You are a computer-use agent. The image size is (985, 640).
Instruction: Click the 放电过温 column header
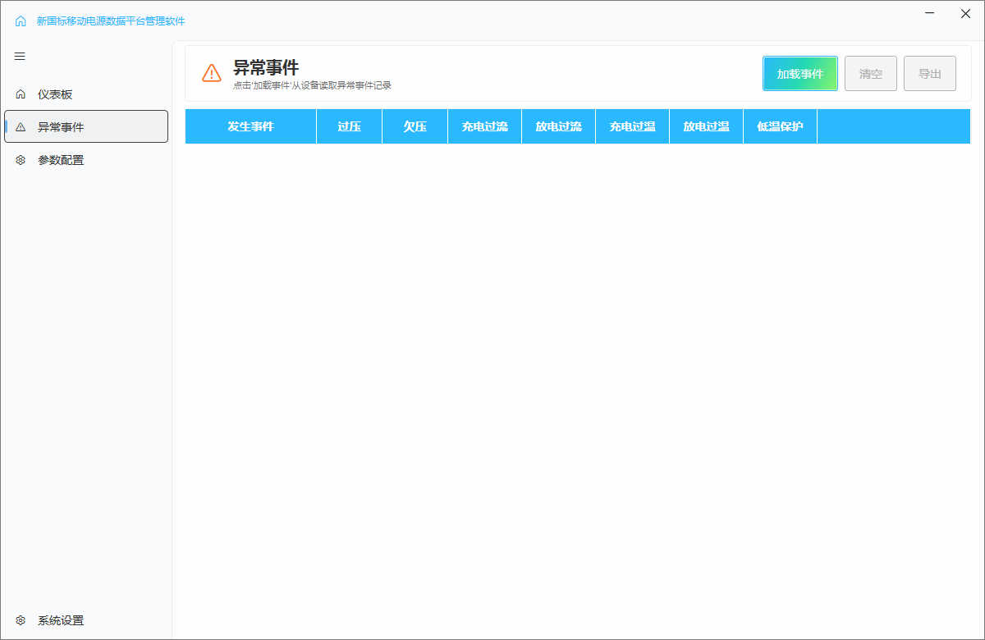click(706, 126)
